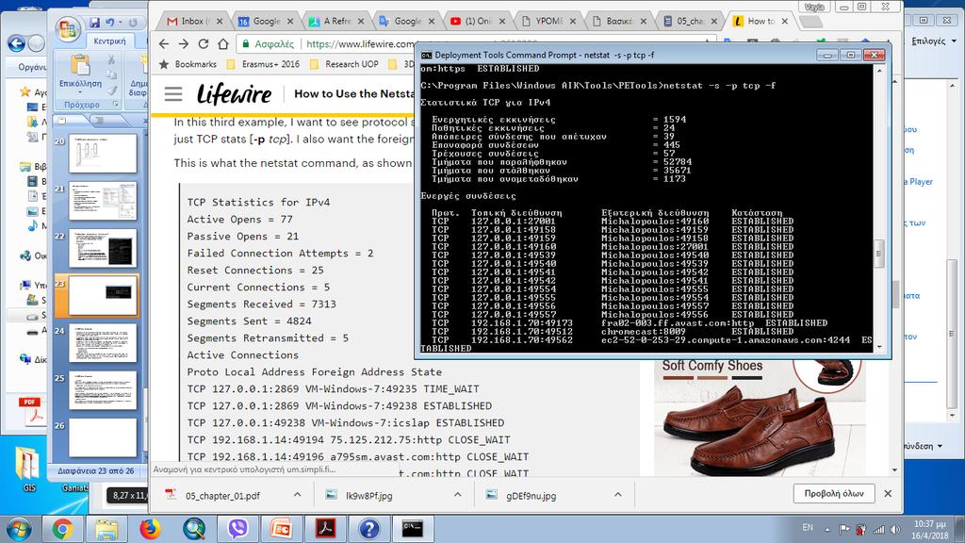Click the Cut scissors icon in PowerPoint
The image size is (965, 543).
[111, 59]
